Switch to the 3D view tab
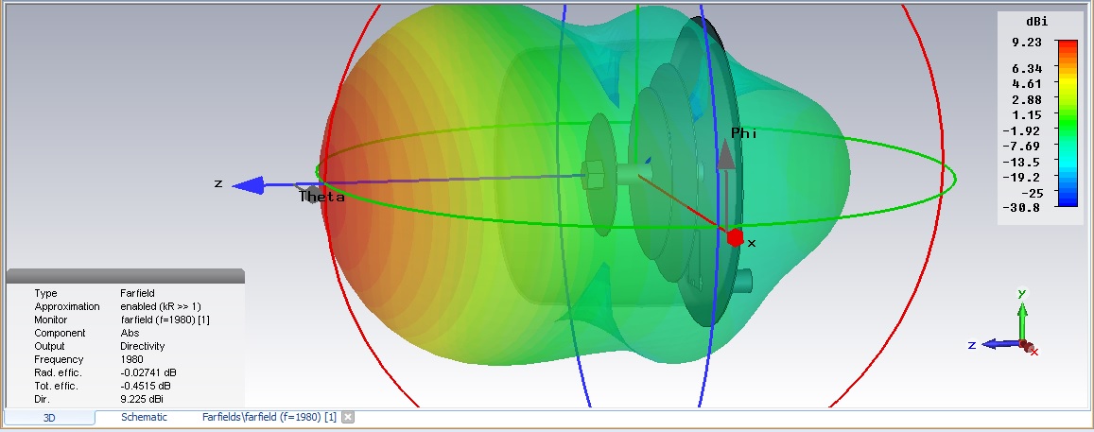Screen dimensions: 1094x432 49,417
